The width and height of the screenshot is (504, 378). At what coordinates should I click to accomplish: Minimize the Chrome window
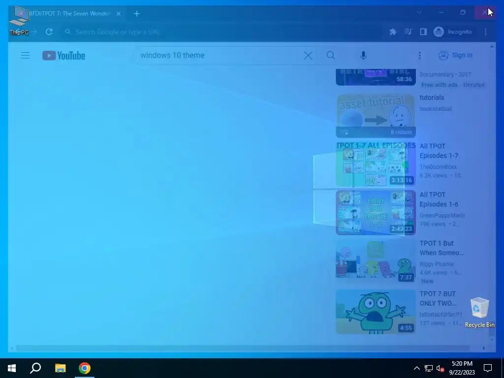441,12
